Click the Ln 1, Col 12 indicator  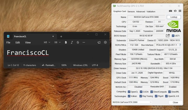tap(13, 65)
